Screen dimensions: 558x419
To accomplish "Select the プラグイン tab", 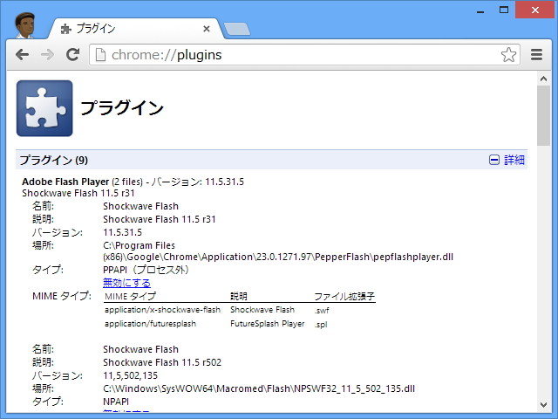I will coord(137,29).
